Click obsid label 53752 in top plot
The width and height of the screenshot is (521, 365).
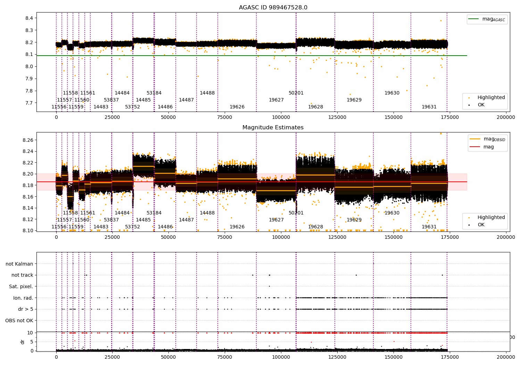click(x=132, y=107)
